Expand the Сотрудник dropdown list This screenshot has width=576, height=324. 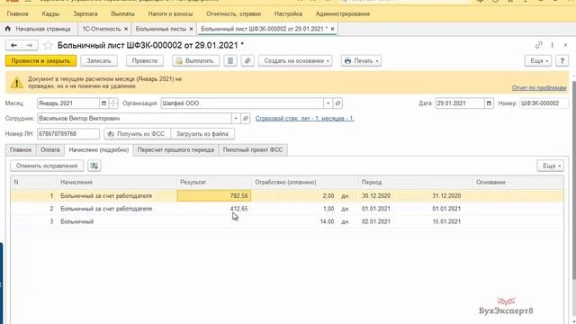[236, 118]
